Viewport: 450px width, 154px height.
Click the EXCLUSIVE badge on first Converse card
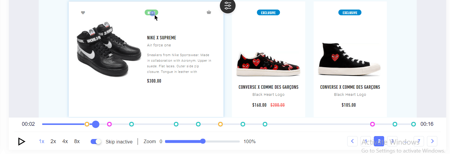[268, 13]
